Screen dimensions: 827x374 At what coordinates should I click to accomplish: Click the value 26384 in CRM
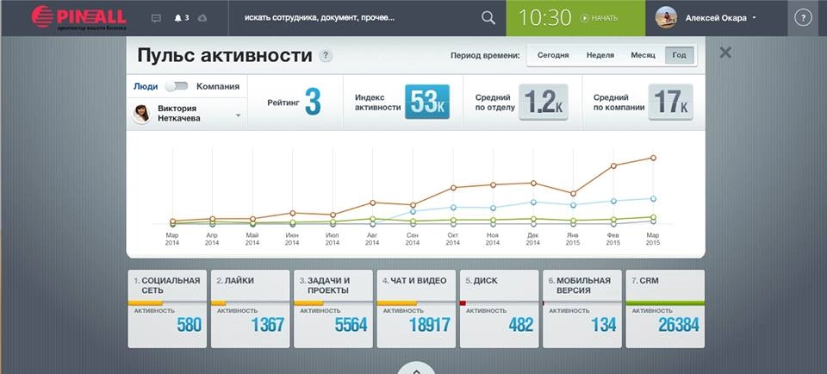678,324
